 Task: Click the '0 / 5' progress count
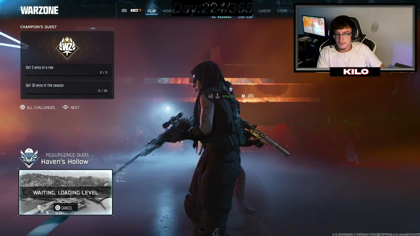pyautogui.click(x=104, y=72)
